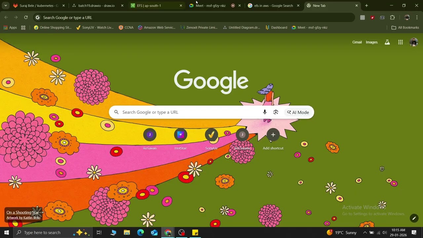423x238 pixels.
Task: Open Microsoft Edge from the taskbar
Action: [140, 232]
